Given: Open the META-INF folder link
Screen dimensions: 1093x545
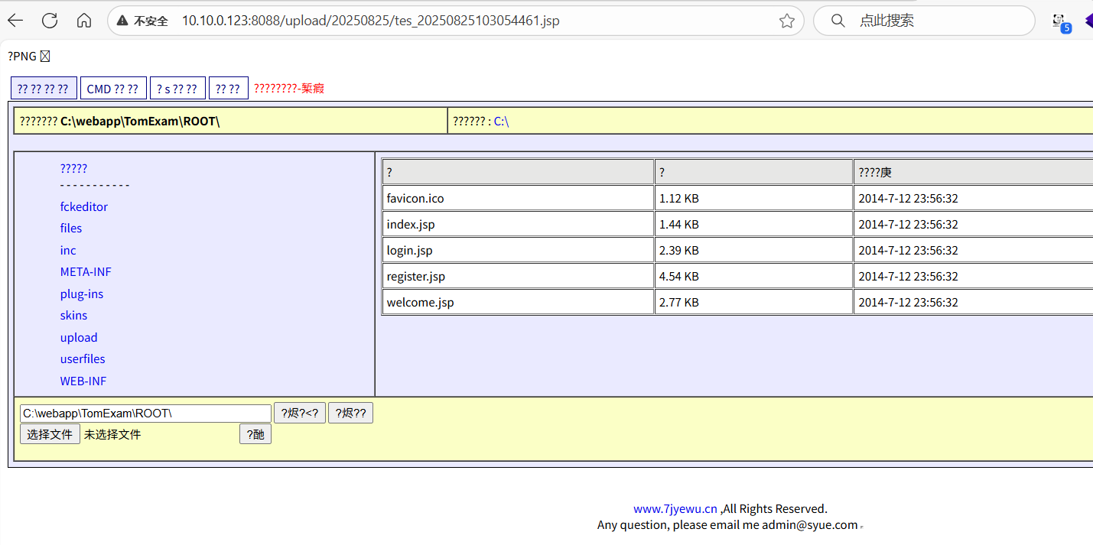Looking at the screenshot, I should point(86,272).
